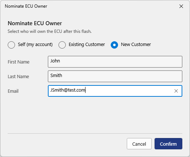Clear the Email field with its X icon
Image resolution: width=190 pixels, height=157 pixels.
176,91
